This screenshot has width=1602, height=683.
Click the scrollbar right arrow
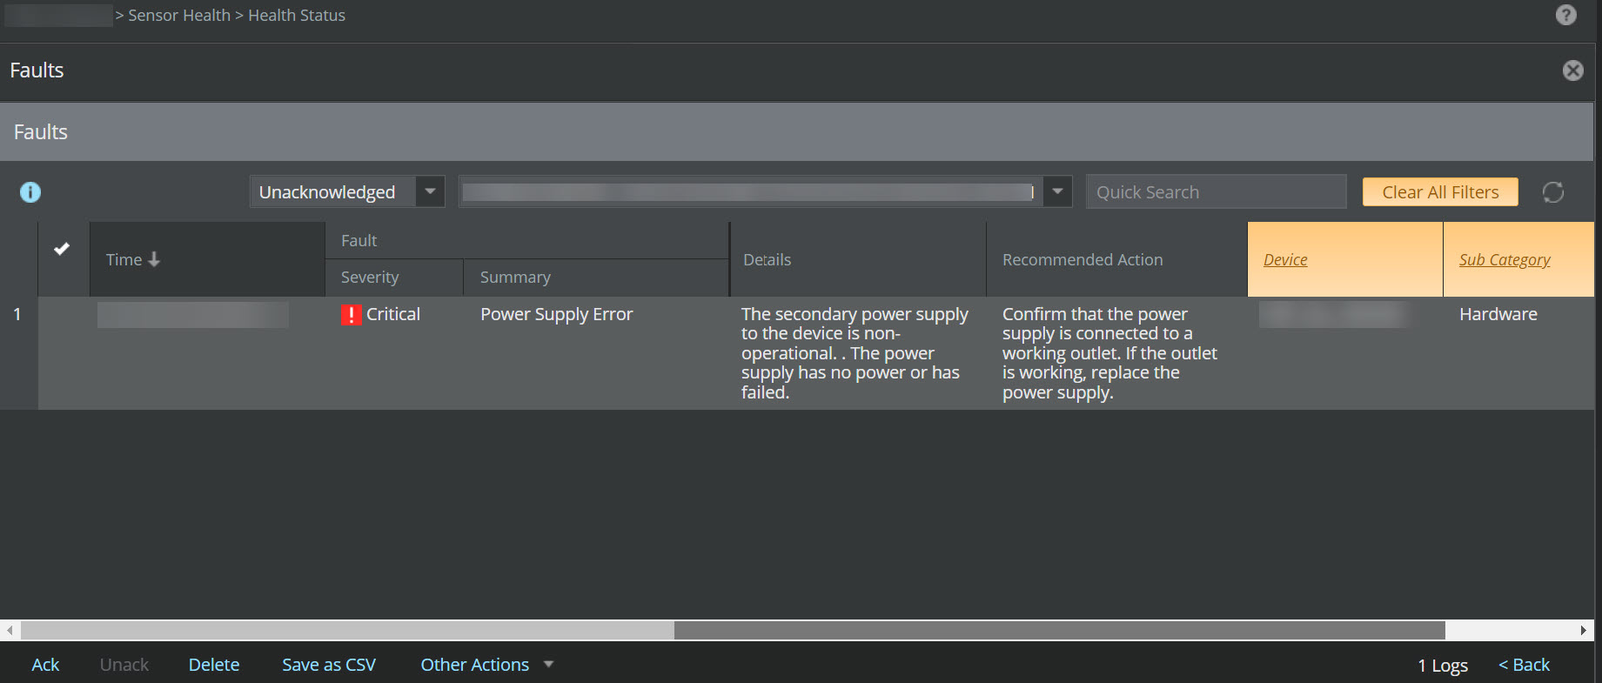1584,630
